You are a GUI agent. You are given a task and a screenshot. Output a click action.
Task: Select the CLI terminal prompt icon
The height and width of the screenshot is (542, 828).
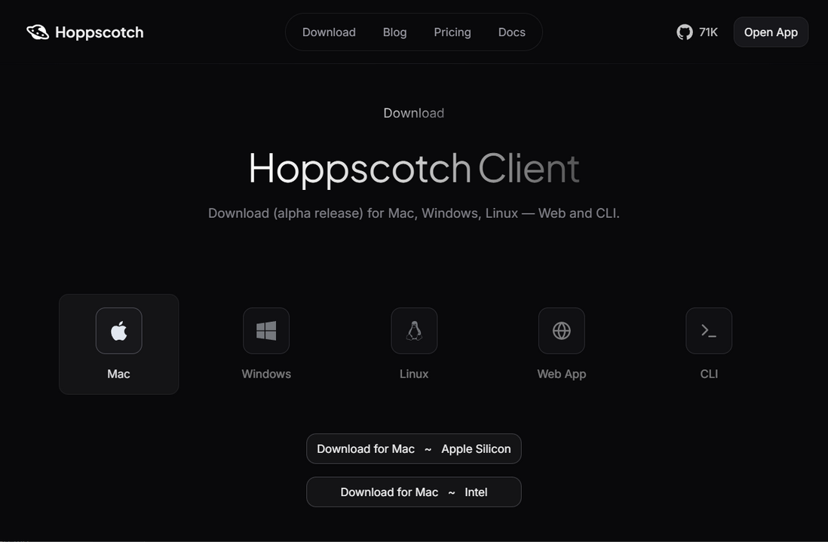click(709, 330)
